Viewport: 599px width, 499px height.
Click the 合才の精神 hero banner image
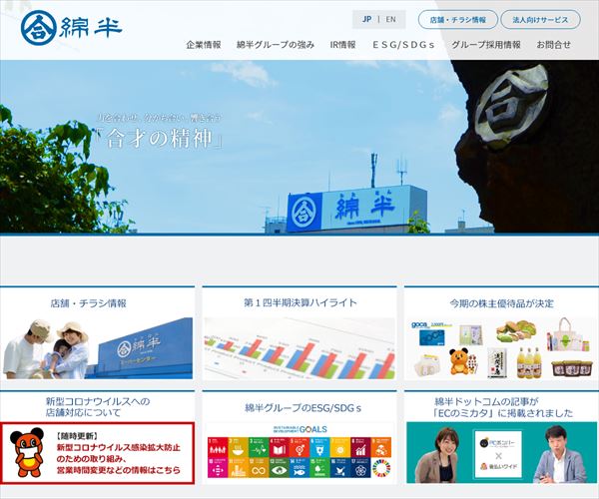pos(299,147)
